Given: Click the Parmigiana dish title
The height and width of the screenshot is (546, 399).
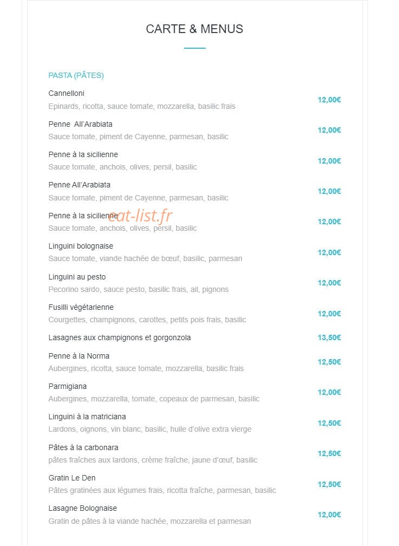Looking at the screenshot, I should [x=68, y=387].
